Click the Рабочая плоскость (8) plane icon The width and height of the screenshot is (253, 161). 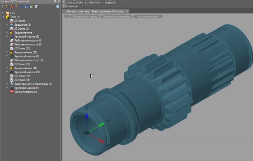click(12, 40)
